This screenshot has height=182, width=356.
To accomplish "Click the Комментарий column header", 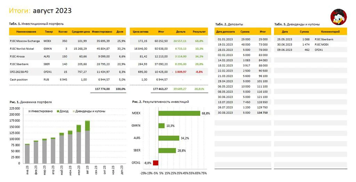I will coord(330,32).
